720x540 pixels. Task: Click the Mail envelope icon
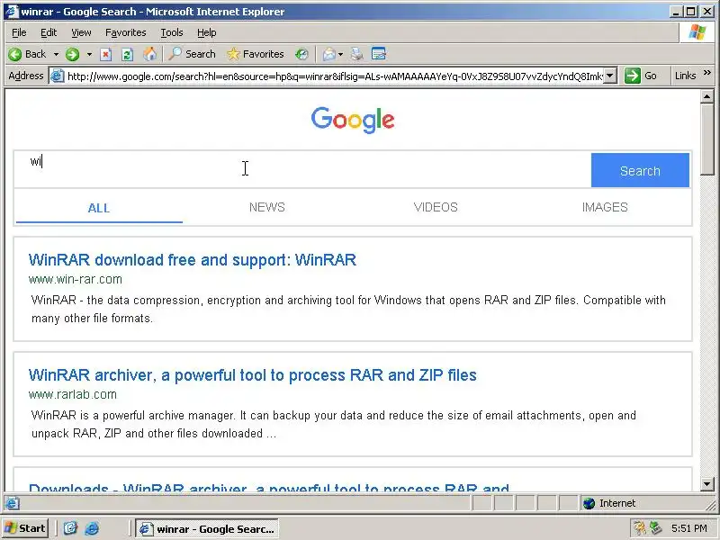tap(328, 54)
